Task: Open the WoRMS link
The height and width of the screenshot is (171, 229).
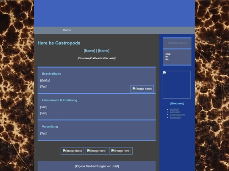Action: (174, 109)
